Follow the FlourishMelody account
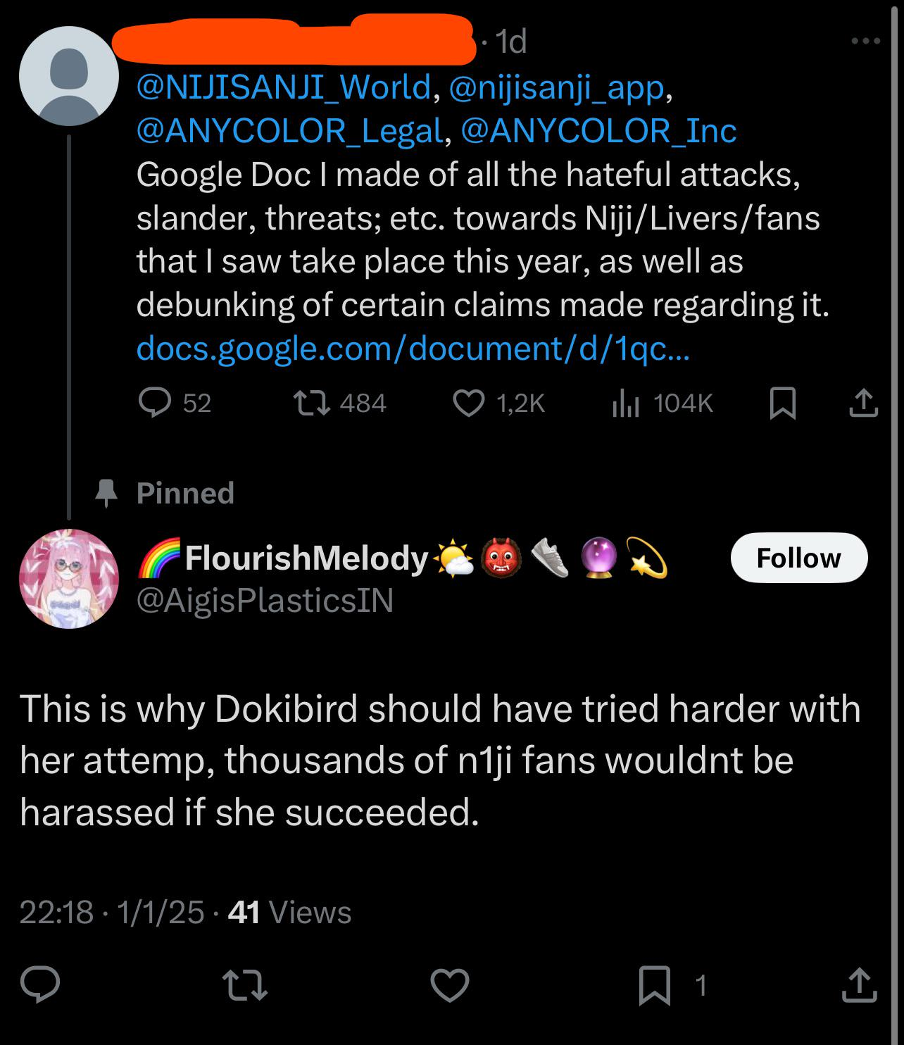 (799, 558)
